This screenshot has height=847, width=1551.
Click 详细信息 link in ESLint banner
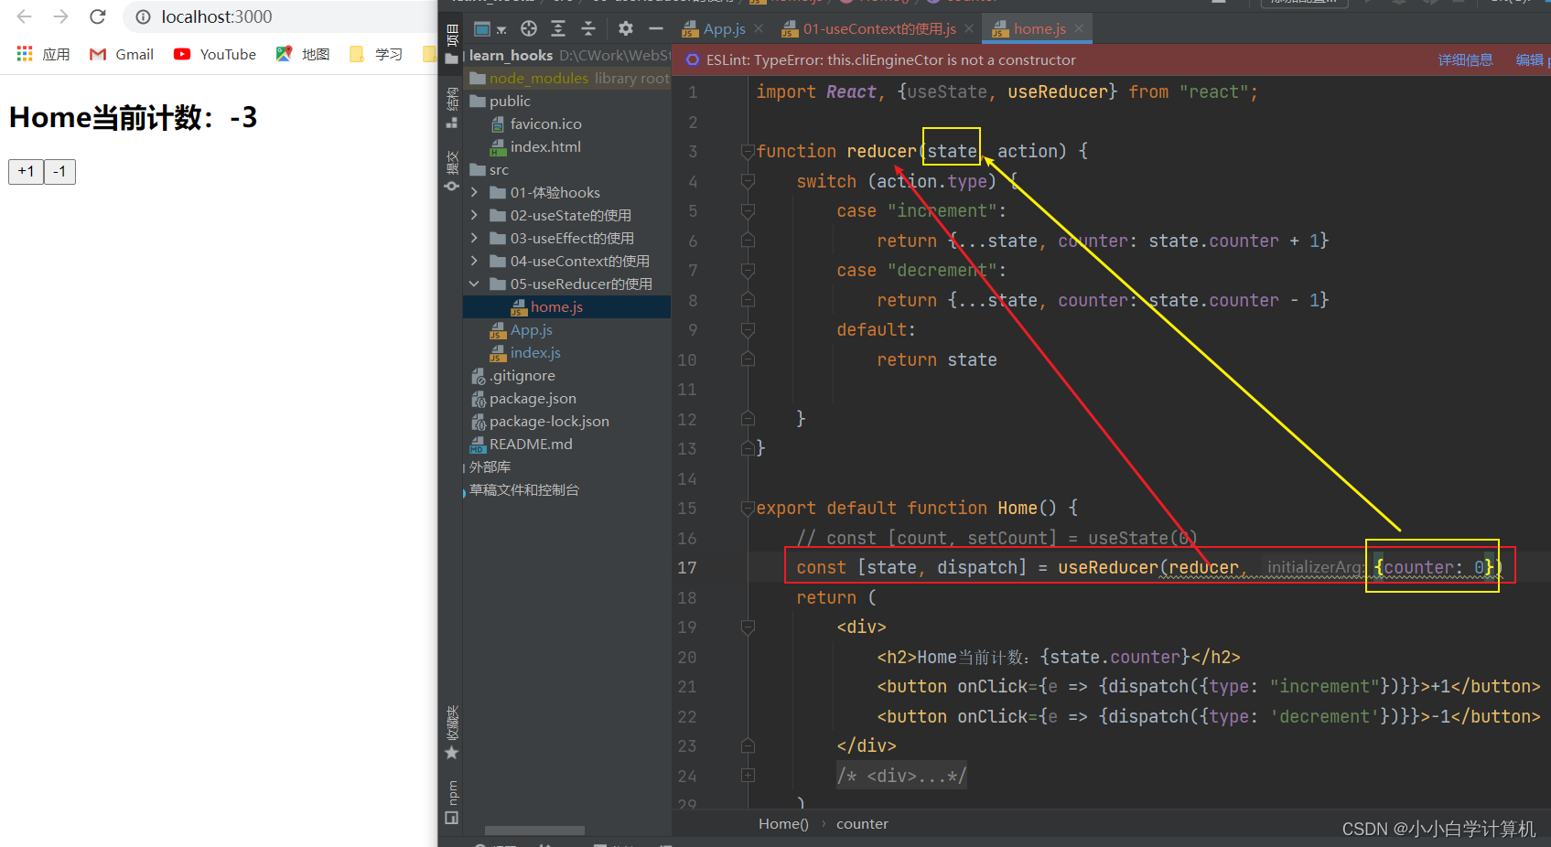tap(1465, 59)
